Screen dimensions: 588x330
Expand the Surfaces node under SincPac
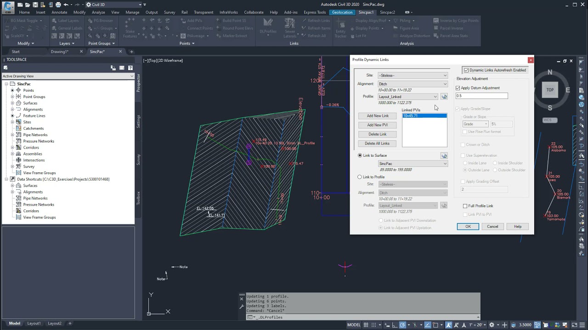12,103
